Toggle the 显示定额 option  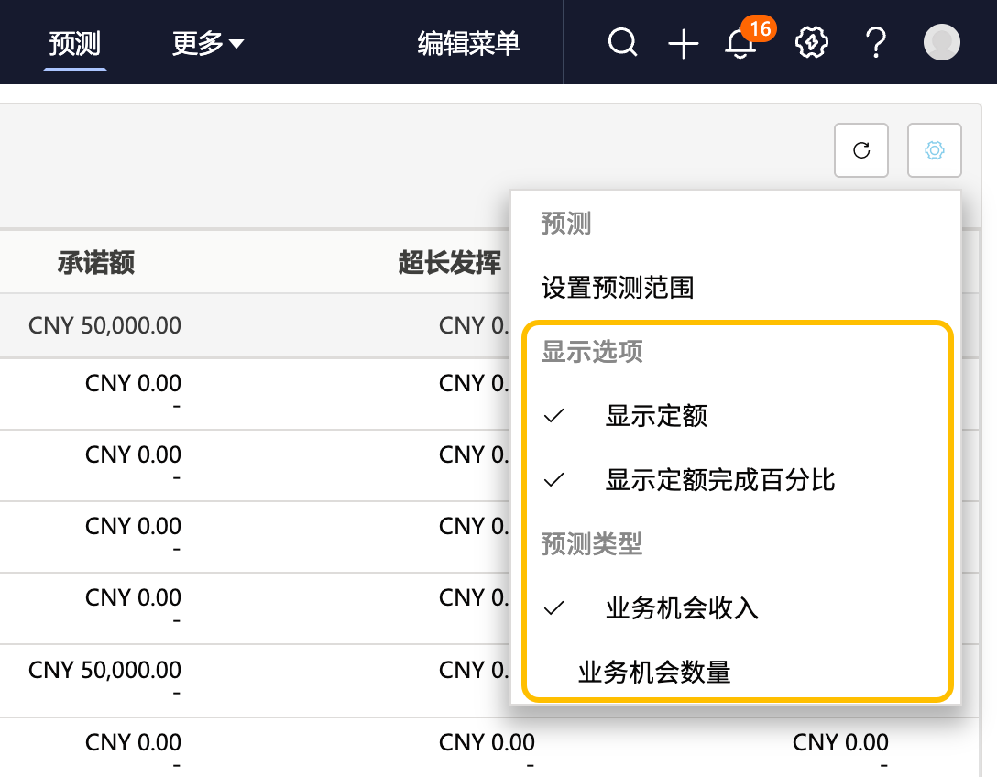coord(656,416)
